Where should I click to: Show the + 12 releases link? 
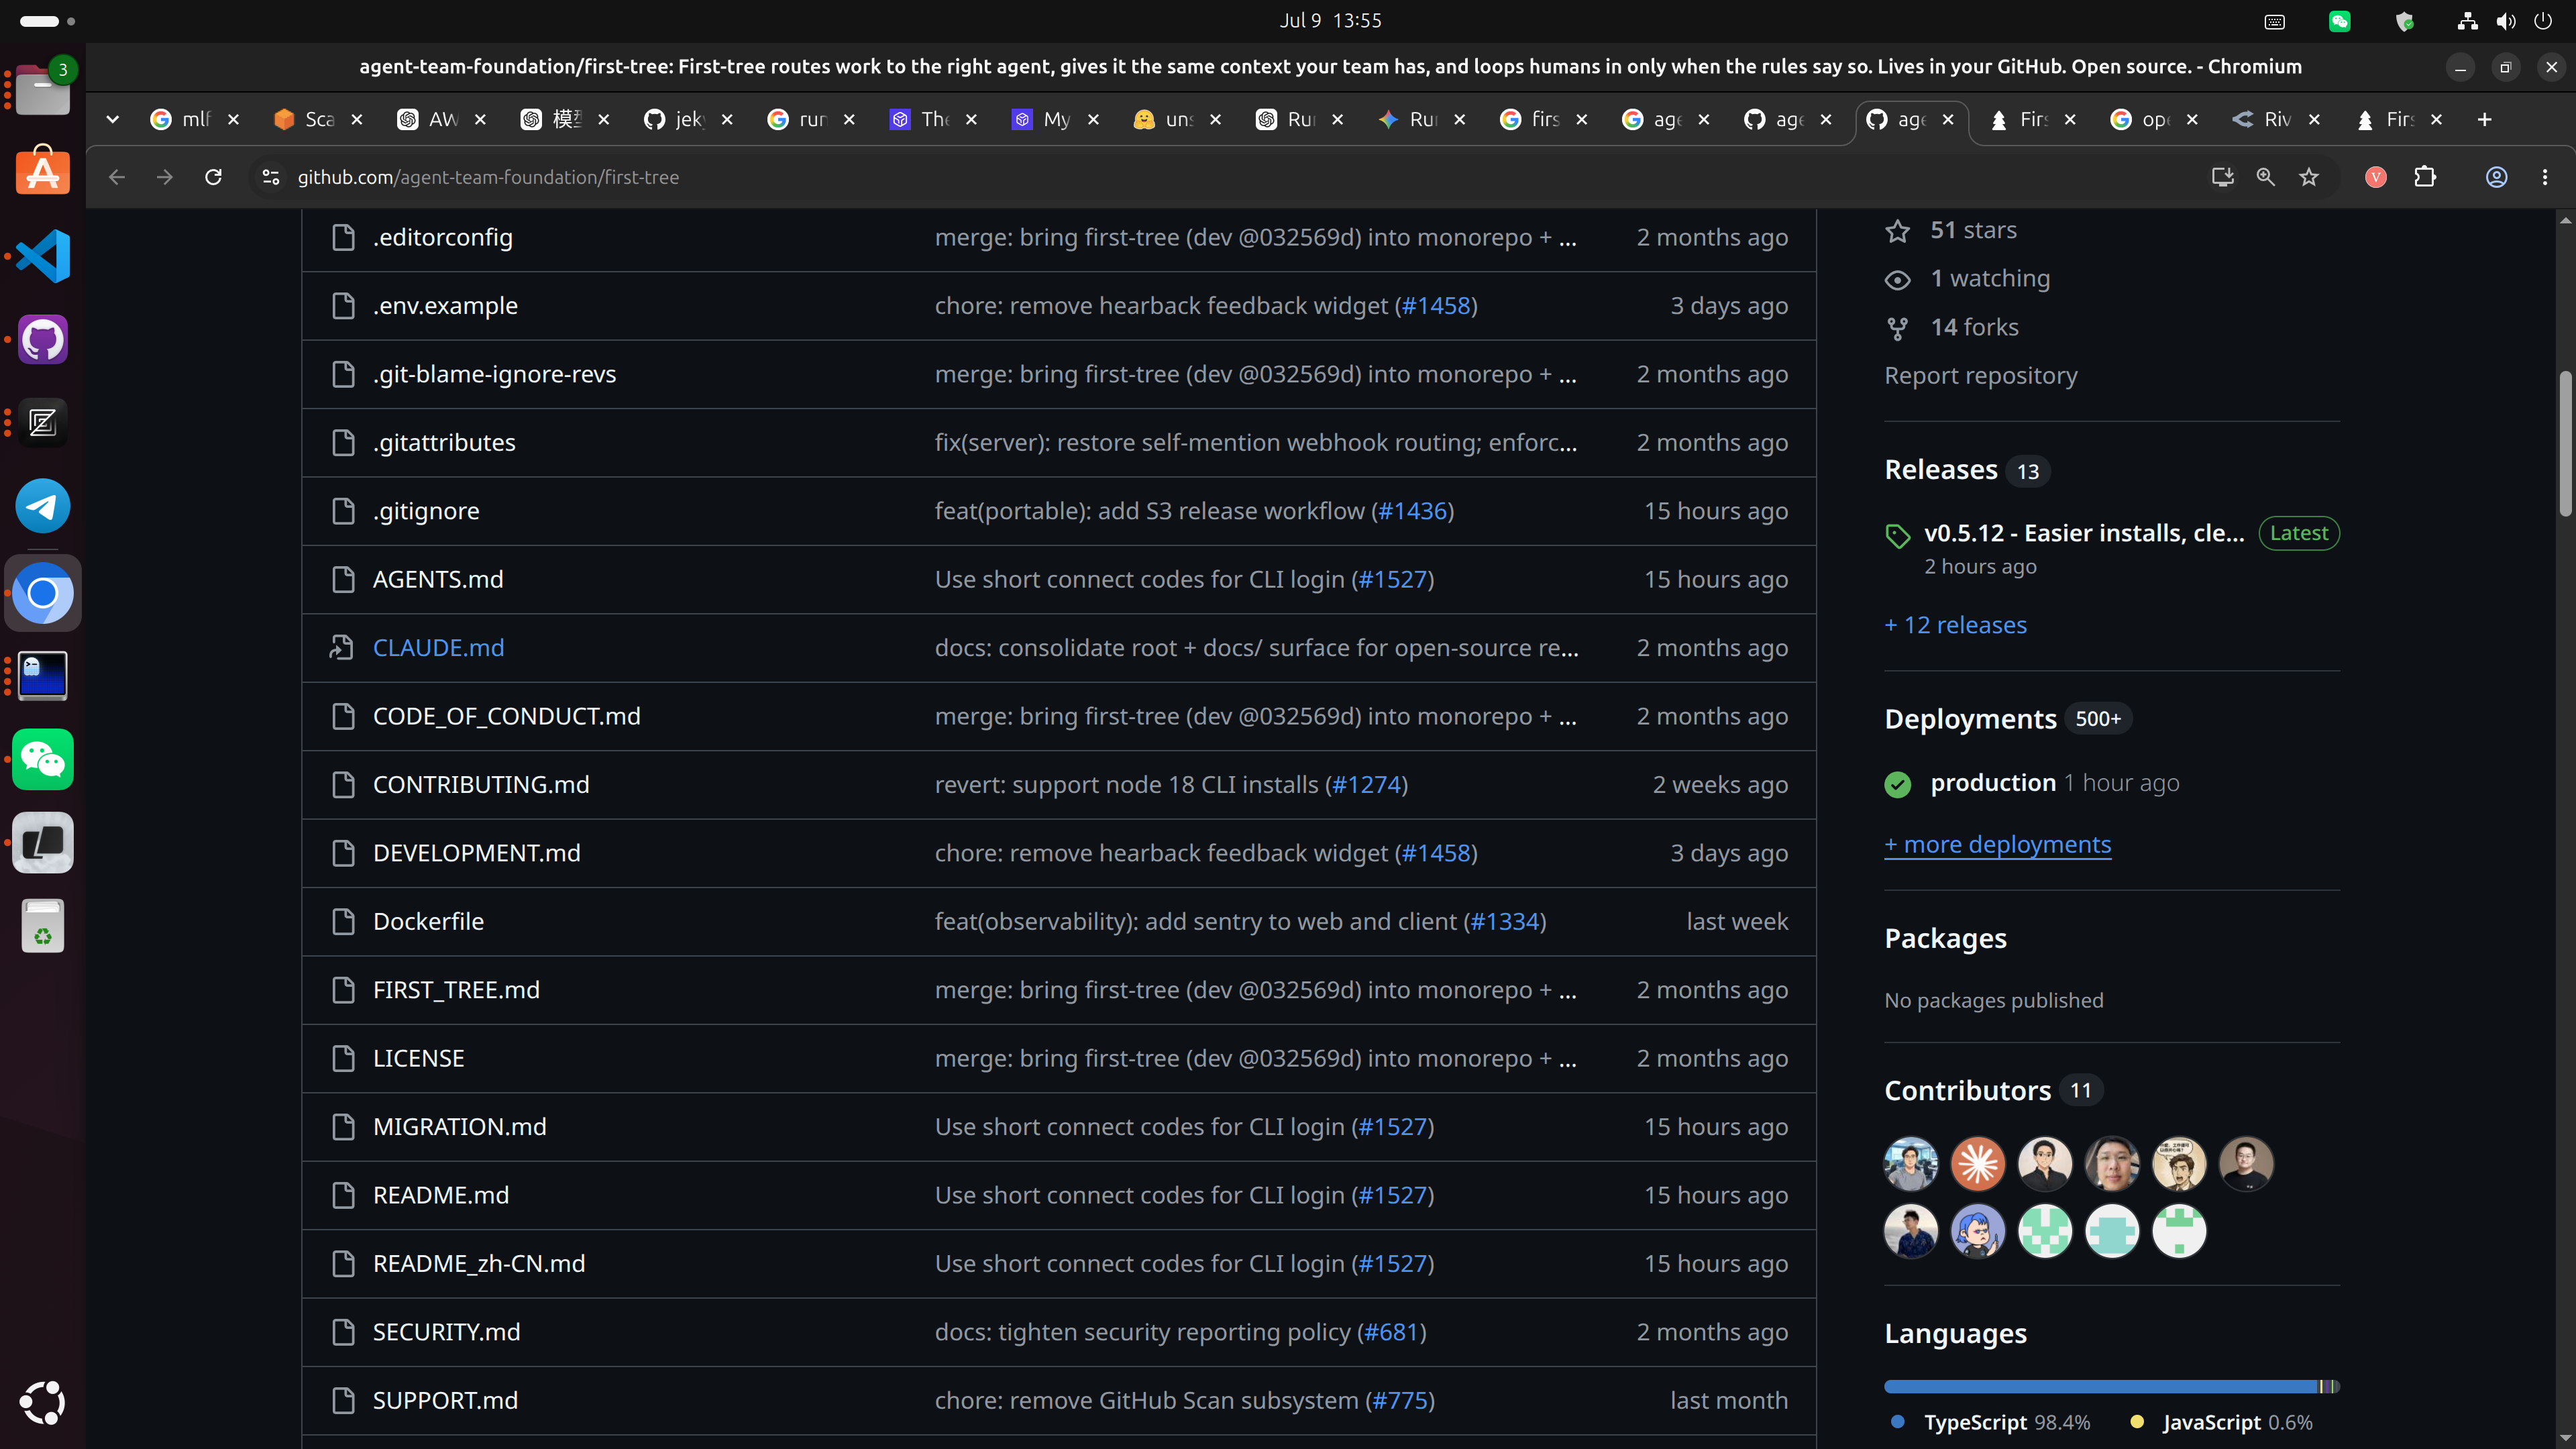pos(1955,626)
